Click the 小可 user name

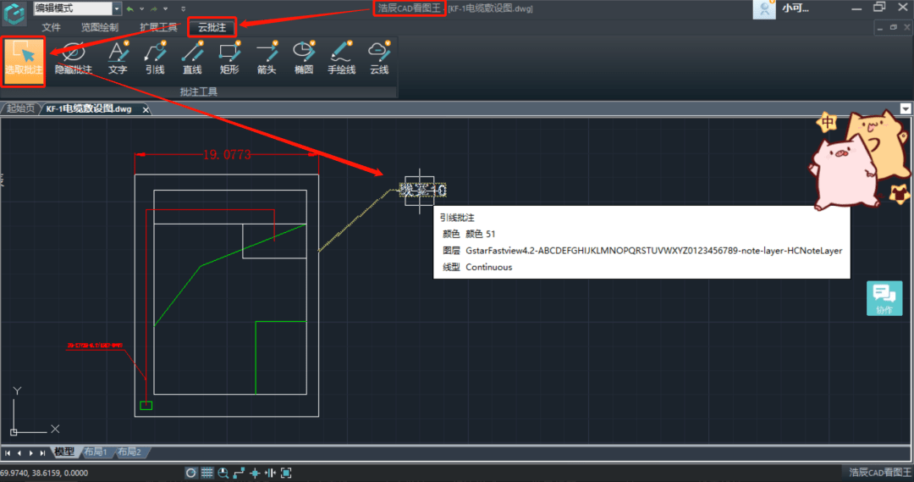(795, 8)
